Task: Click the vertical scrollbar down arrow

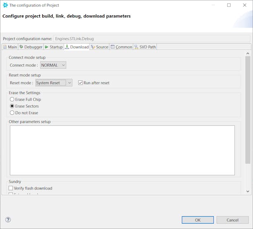Action: point(248,191)
